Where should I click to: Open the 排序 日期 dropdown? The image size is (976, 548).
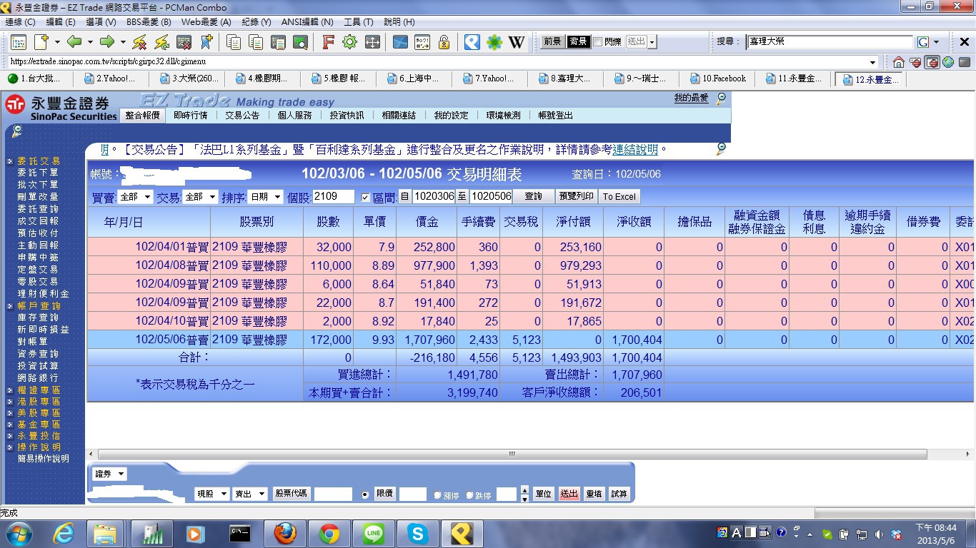point(265,197)
